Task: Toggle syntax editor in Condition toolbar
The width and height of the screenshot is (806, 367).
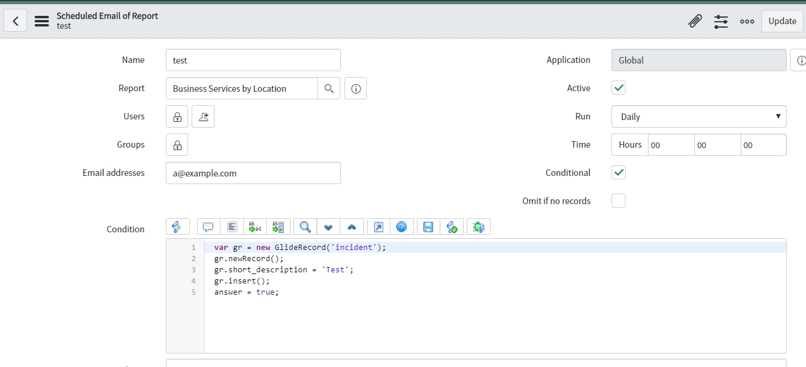Action: pyautogui.click(x=178, y=226)
